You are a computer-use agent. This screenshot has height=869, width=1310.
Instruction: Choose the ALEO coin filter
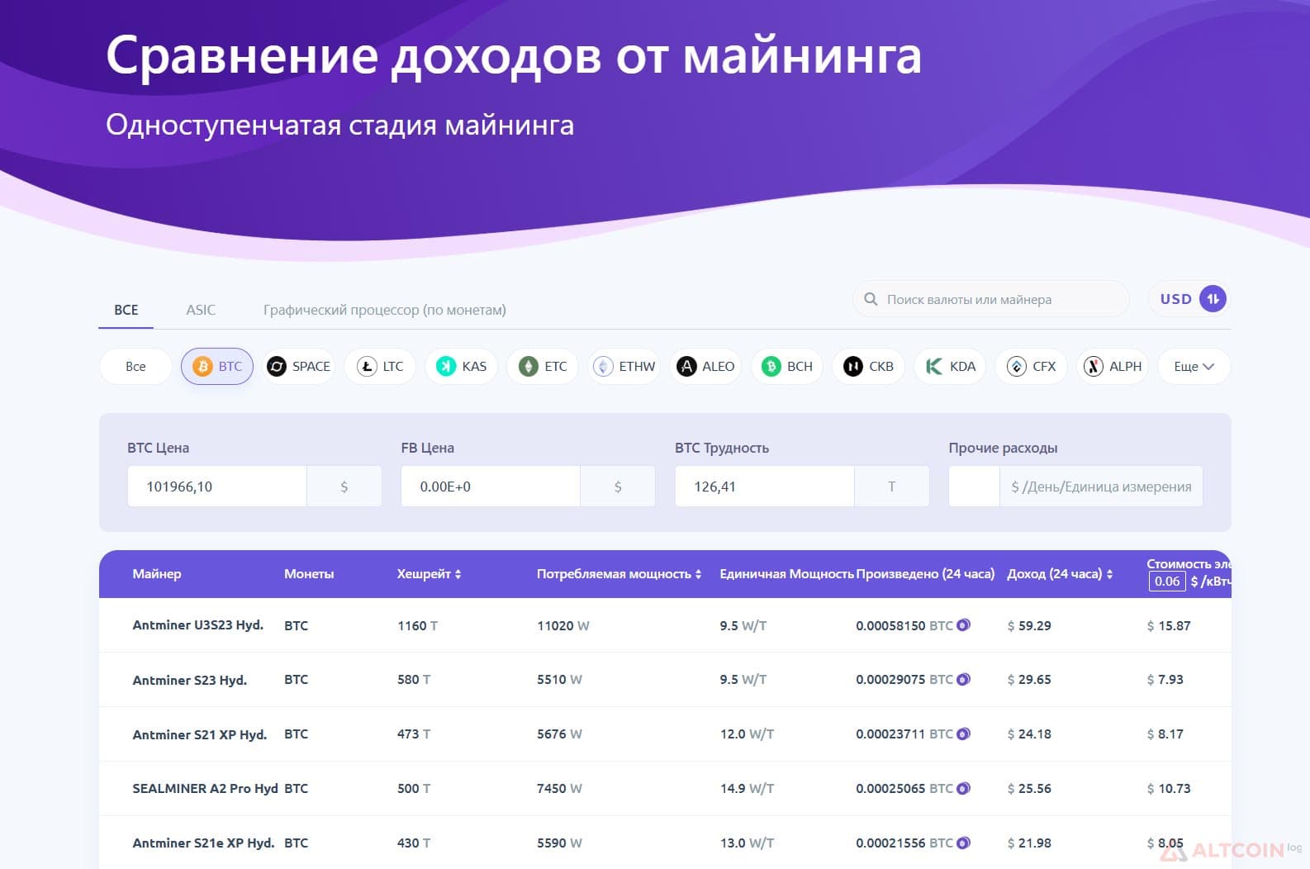(x=705, y=366)
